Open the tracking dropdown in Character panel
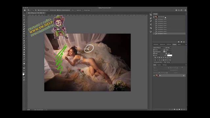210x118 pixels. pyautogui.click(x=169, y=52)
